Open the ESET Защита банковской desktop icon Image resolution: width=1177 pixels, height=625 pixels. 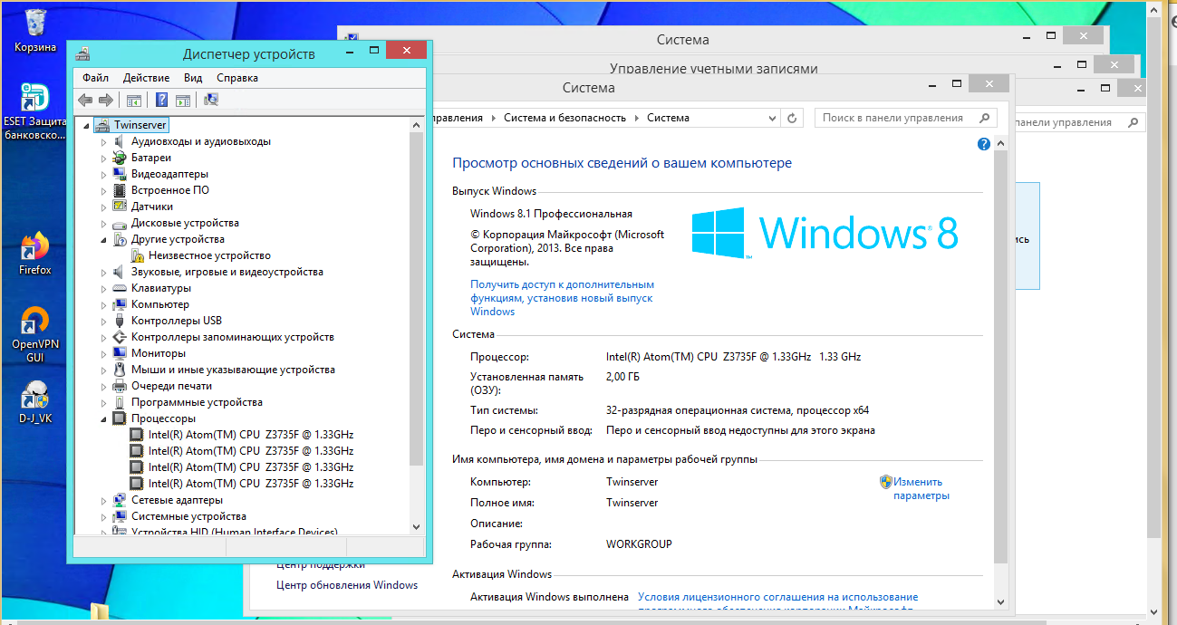click(x=35, y=111)
